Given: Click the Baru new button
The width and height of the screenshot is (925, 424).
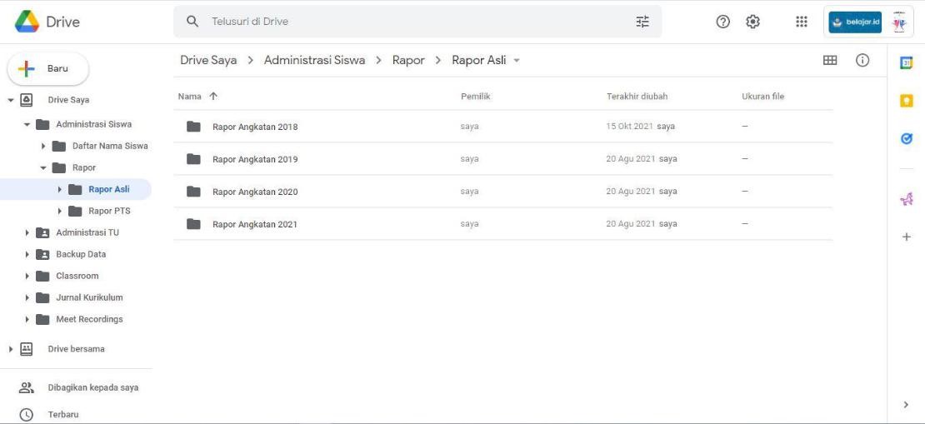Looking at the screenshot, I should point(47,68).
